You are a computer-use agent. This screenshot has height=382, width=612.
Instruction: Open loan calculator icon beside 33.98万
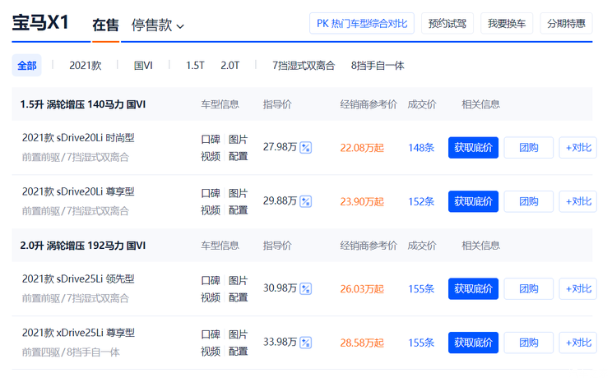point(306,343)
